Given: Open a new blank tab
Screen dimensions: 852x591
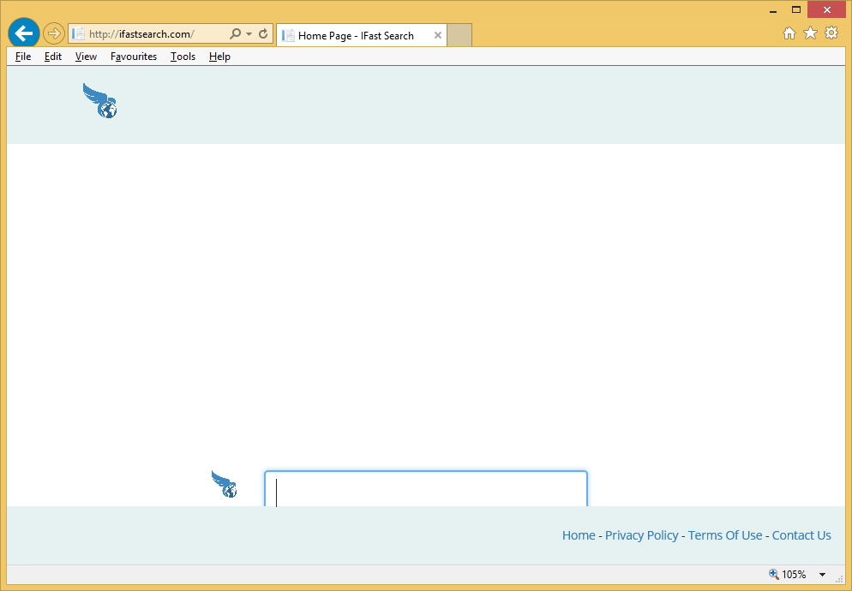Looking at the screenshot, I should tap(459, 35).
